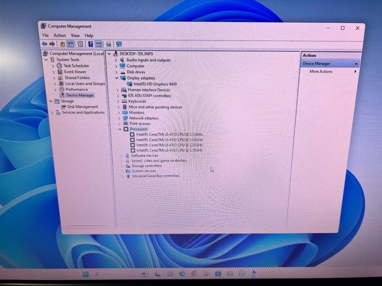382x286 pixels.
Task: Click the Shared Folders icon
Action: click(x=60, y=78)
